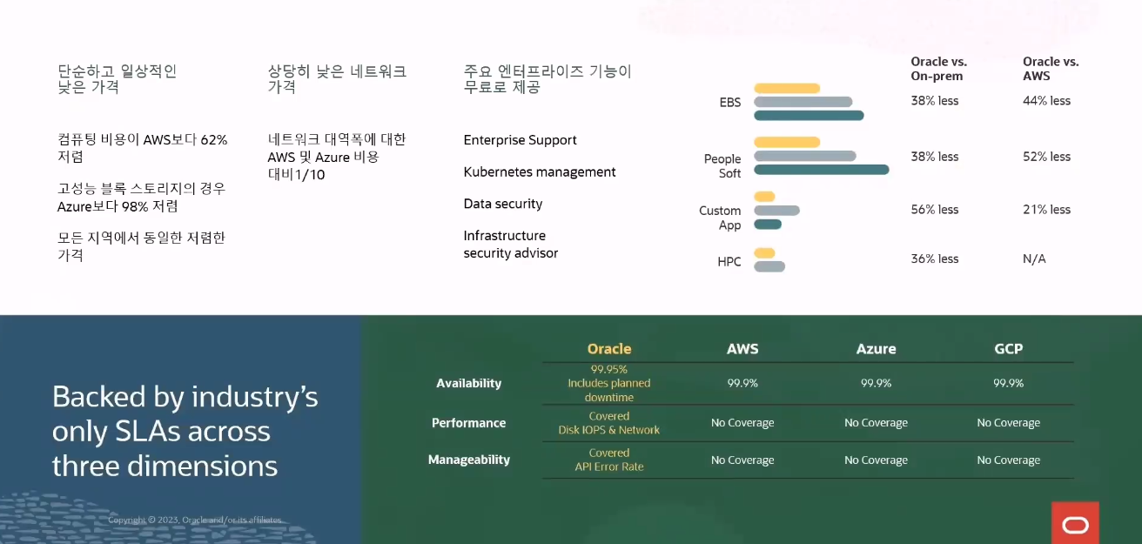Click the 'Custom App' chart row label
Viewport: 1142px width, 544px height.
tap(720, 218)
